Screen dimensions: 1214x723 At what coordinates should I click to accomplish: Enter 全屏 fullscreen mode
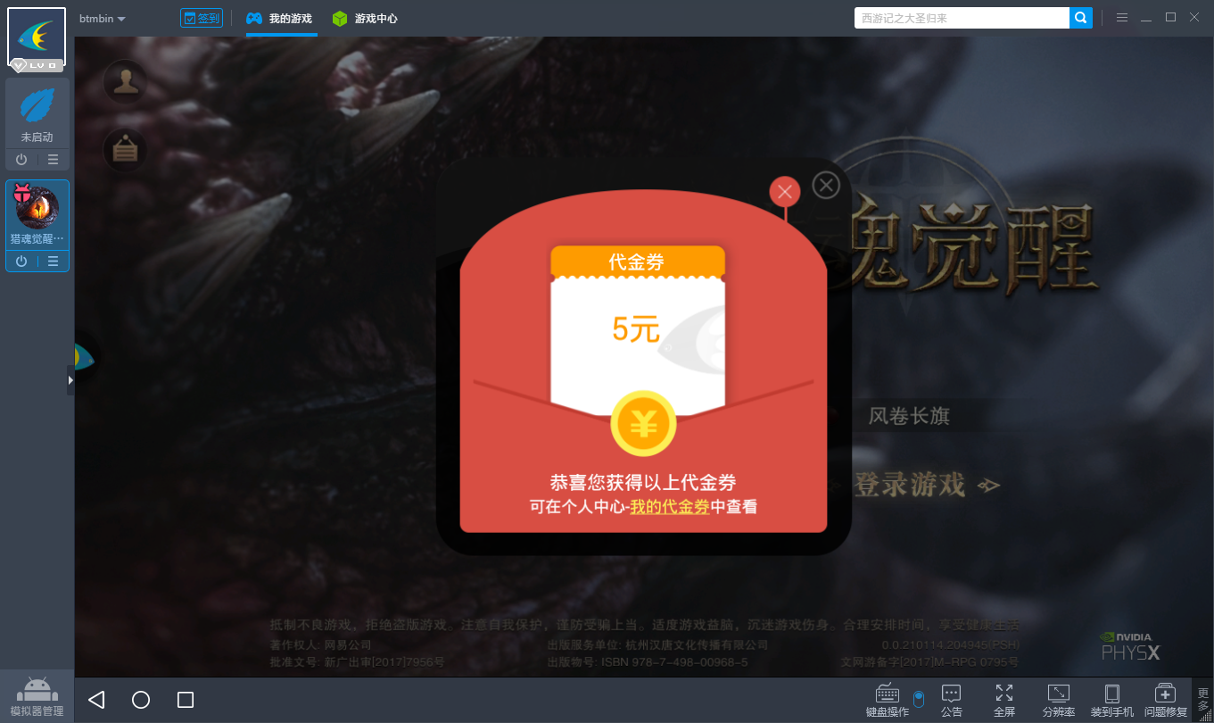coord(1004,701)
